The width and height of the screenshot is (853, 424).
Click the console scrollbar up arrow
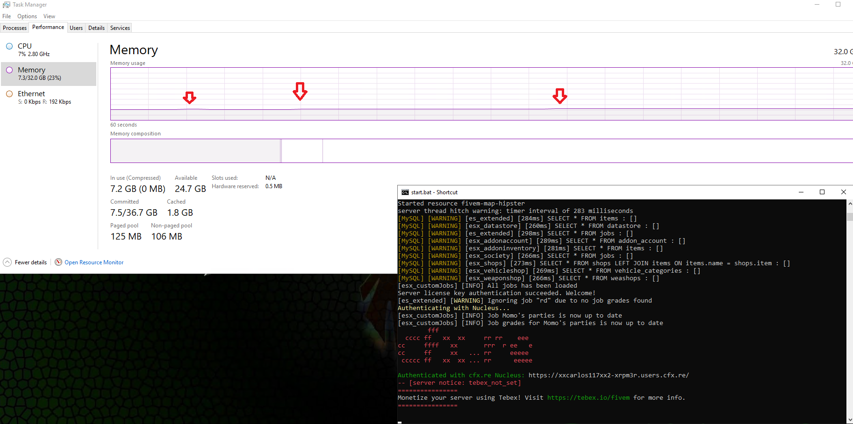tap(850, 204)
